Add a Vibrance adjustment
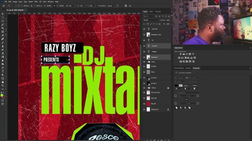252x141 pixels. tap(193, 54)
